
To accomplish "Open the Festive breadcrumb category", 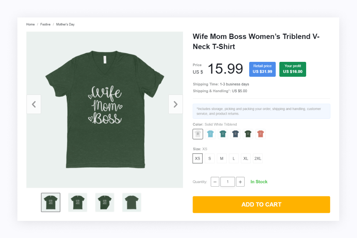I will click(45, 24).
